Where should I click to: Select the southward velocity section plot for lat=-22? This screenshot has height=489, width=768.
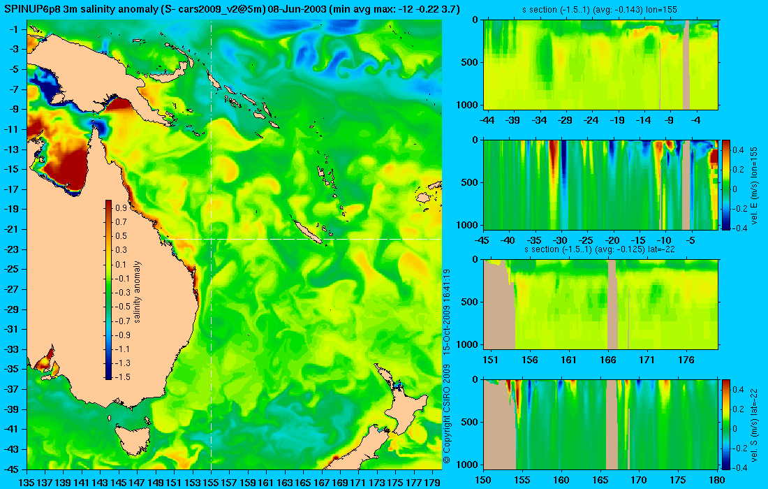[x=601, y=424]
